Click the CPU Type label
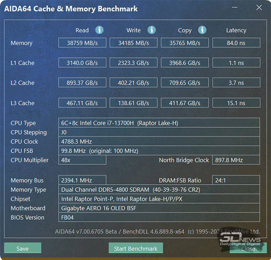 point(23,123)
